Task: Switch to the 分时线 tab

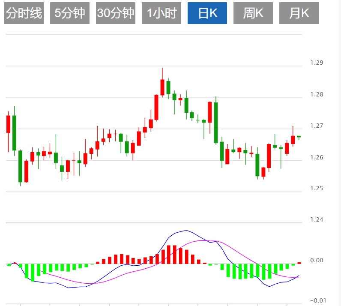Action: click(24, 14)
